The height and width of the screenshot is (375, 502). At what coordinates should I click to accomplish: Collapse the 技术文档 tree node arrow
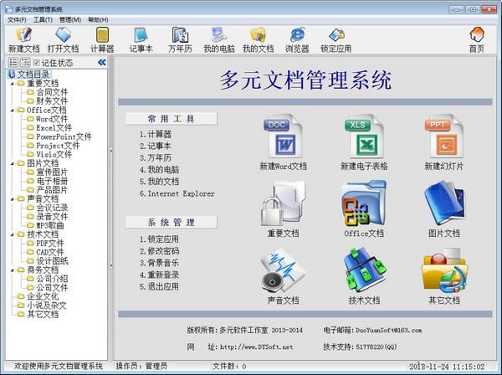[x=11, y=234]
